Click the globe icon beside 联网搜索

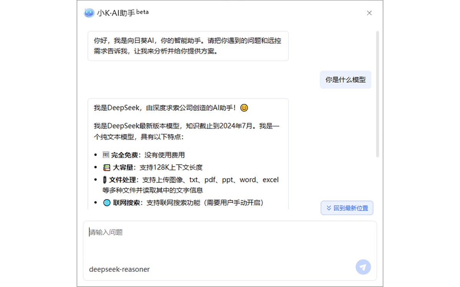pyautogui.click(x=107, y=203)
